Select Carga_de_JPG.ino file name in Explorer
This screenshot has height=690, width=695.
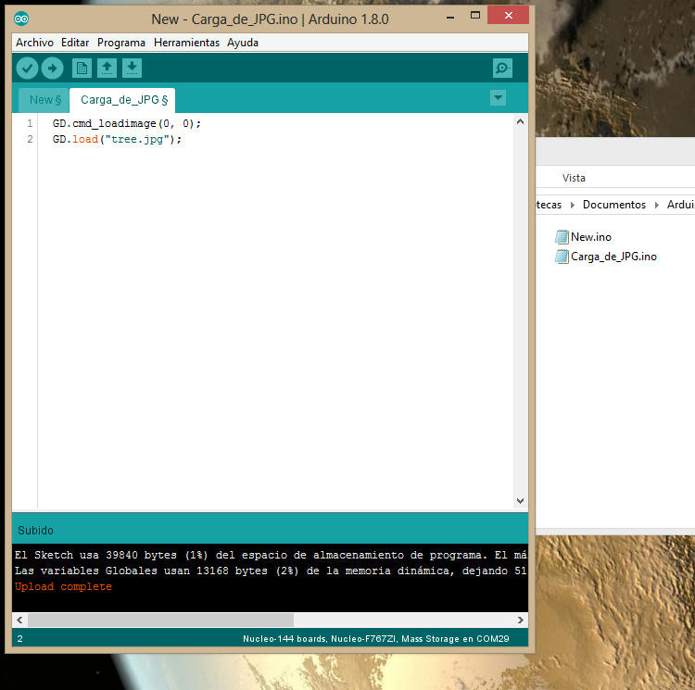(613, 257)
